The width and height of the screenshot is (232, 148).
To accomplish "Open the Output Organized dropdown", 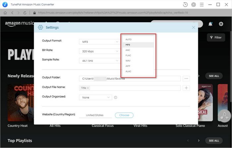I will pyautogui.click(x=95, y=98).
